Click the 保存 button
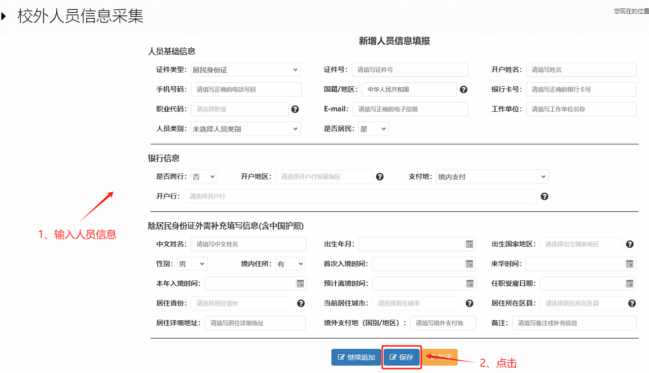649x373 pixels. click(x=401, y=358)
